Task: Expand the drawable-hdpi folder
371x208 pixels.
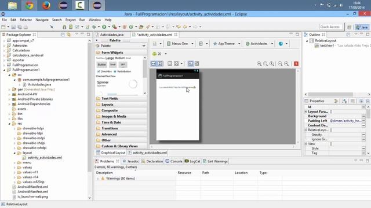Action: 14,128
